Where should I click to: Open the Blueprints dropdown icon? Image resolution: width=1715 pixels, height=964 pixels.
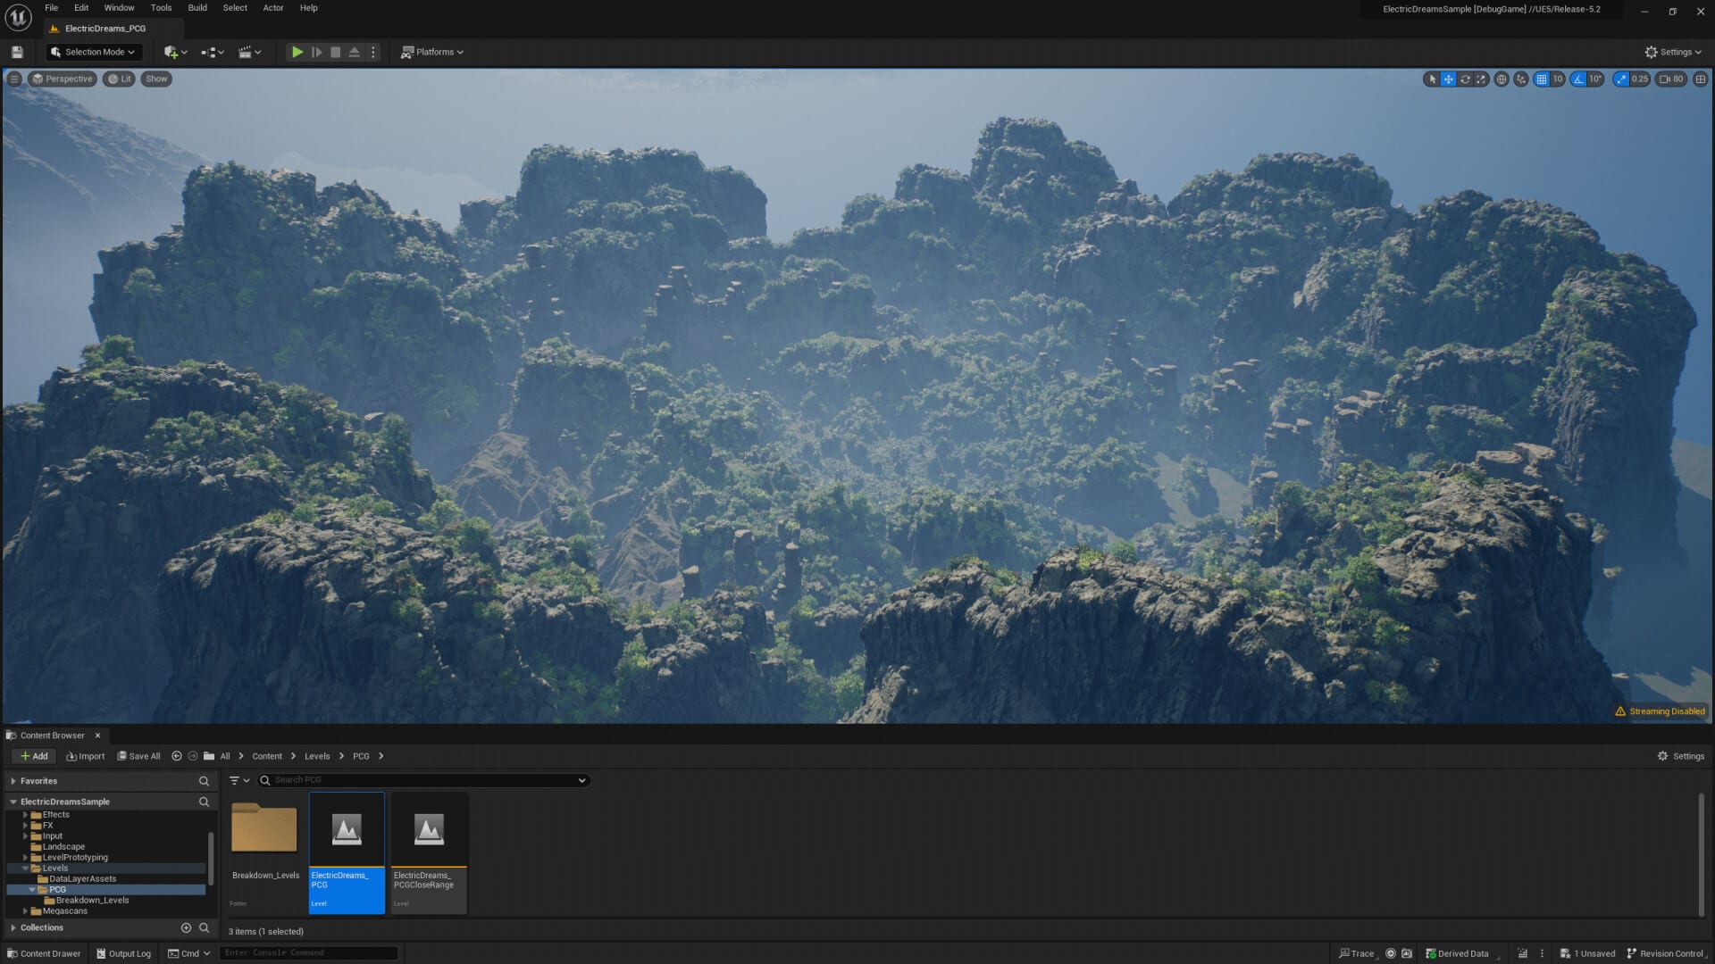213,52
